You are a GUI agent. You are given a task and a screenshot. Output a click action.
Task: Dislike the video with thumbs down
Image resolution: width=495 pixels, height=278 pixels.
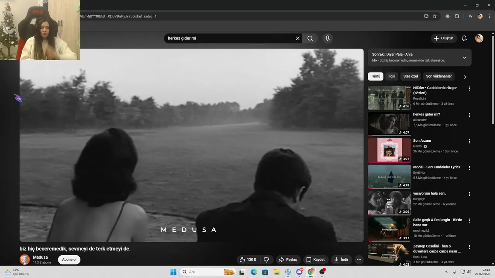coord(266,259)
